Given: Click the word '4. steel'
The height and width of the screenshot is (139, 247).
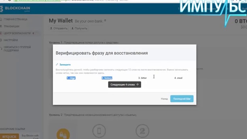Looking at the screenshot, I should (x=178, y=78).
